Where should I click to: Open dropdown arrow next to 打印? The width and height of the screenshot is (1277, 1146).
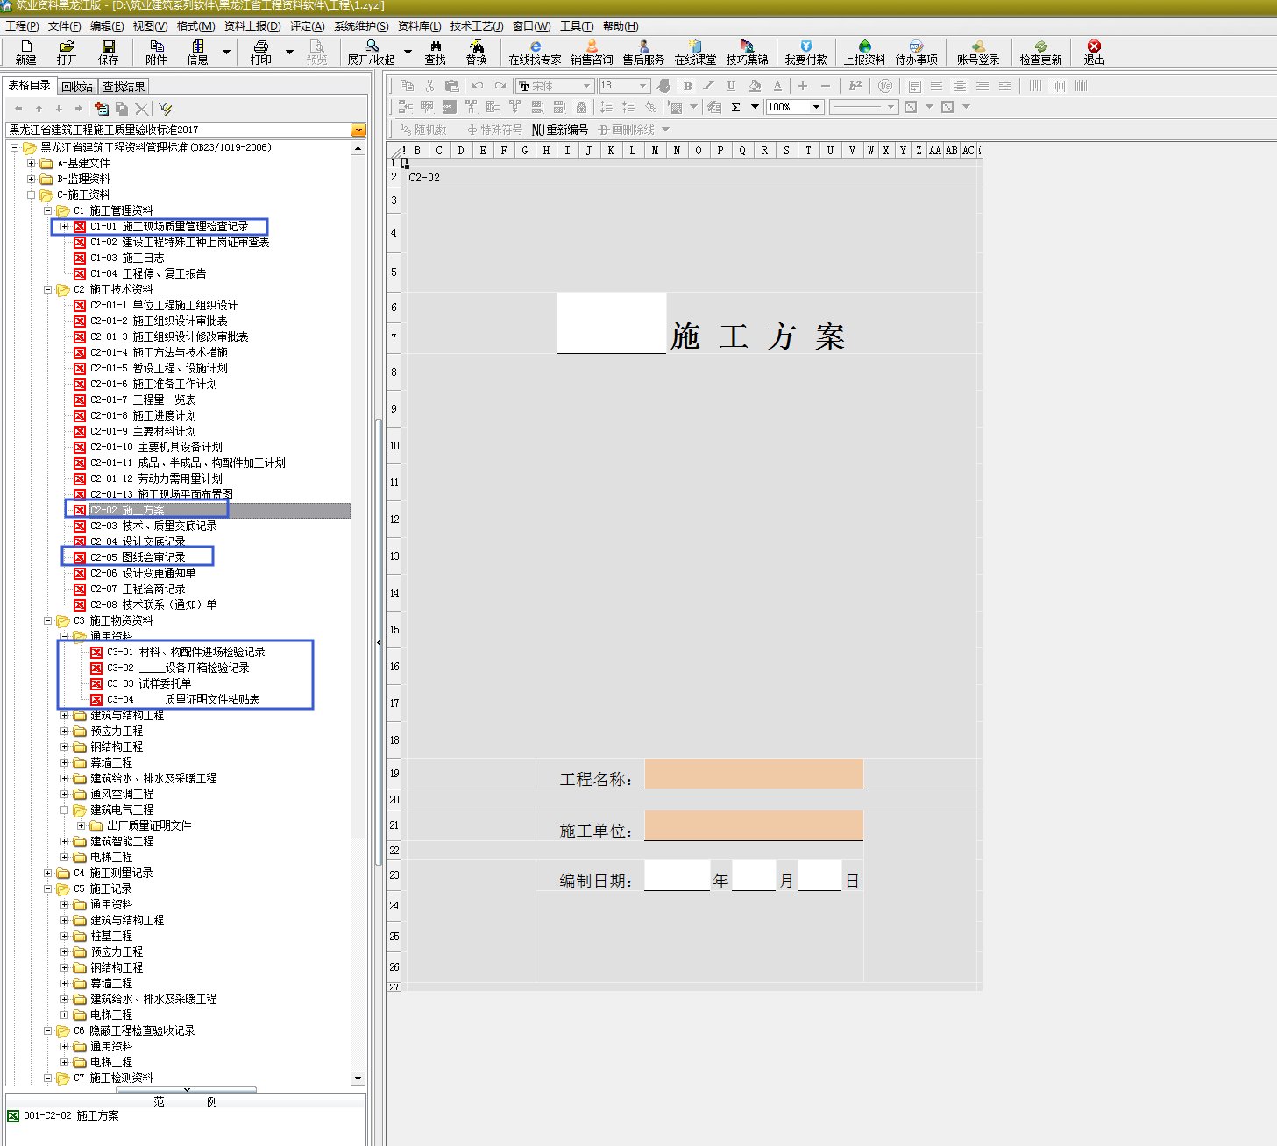click(x=289, y=52)
